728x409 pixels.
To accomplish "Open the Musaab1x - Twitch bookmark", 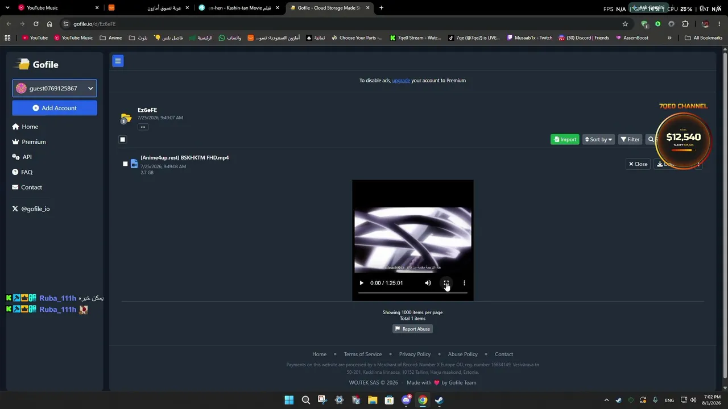I will pos(529,38).
